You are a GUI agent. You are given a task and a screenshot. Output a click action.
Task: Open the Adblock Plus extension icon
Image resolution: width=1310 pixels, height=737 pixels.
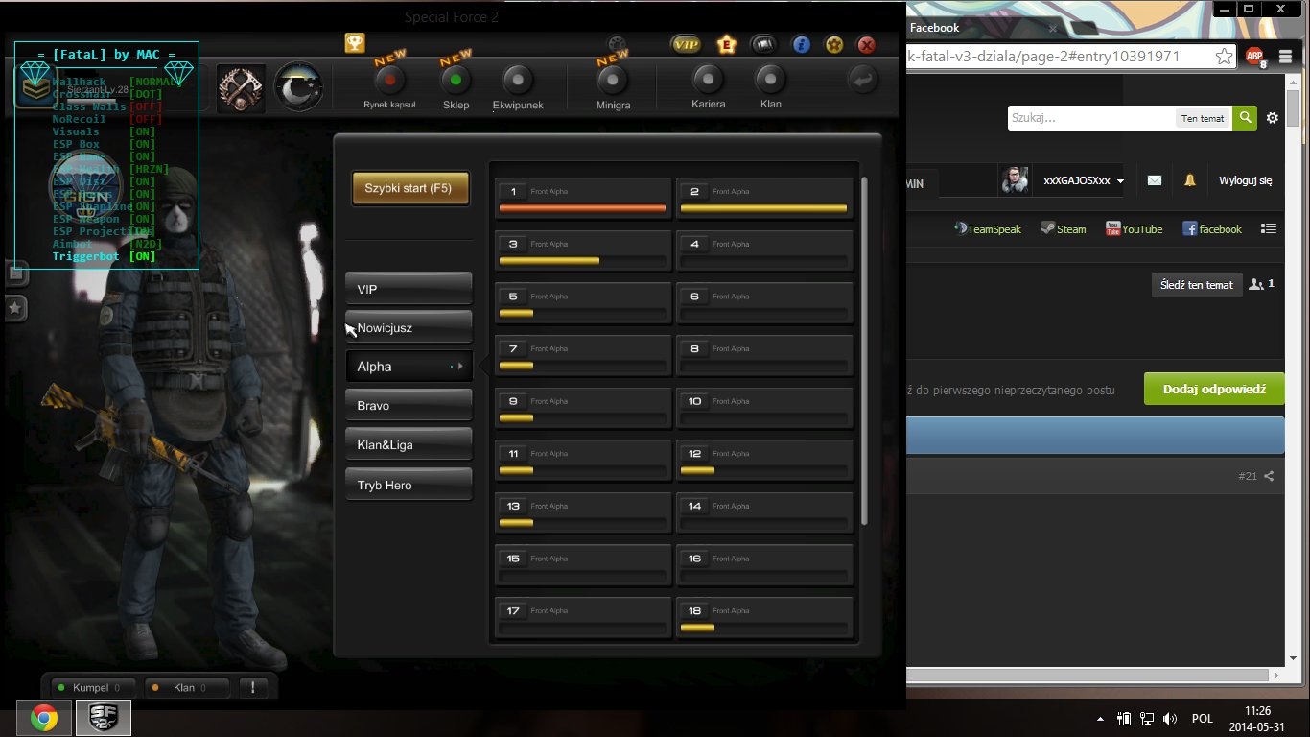tap(1254, 57)
